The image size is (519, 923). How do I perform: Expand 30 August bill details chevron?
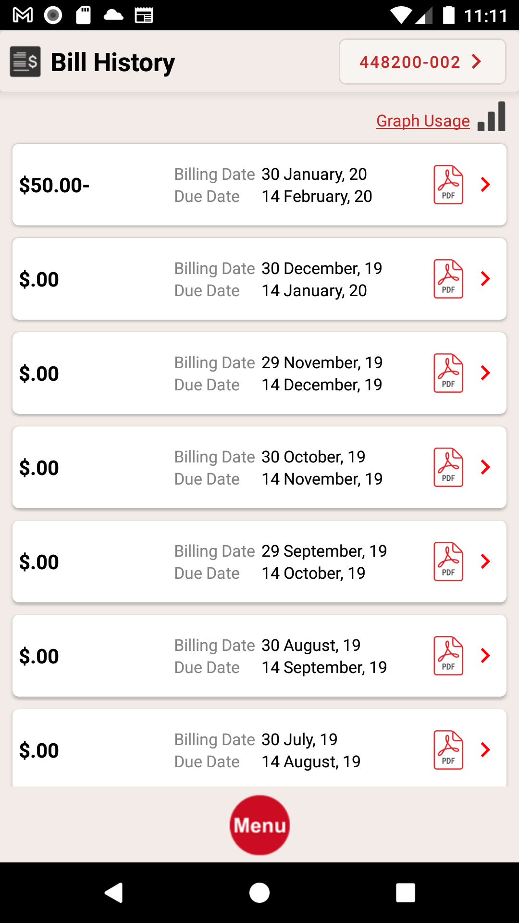tap(485, 656)
